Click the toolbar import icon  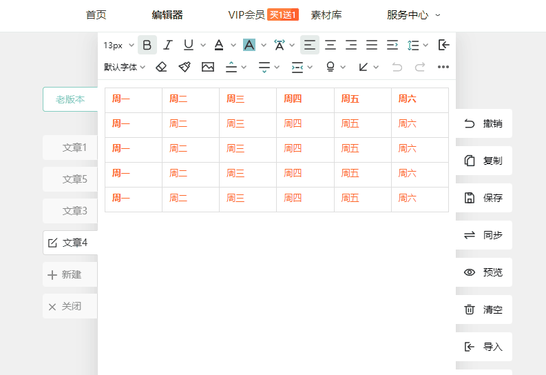click(443, 45)
